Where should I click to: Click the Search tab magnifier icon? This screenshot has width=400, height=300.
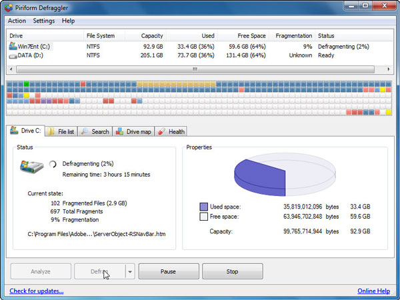[x=86, y=131]
